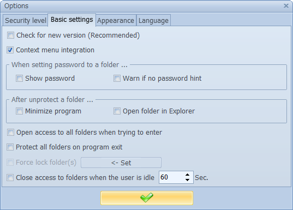293x210 pixels.
Task: Enable Warn if no password hint
Action: click(x=117, y=79)
